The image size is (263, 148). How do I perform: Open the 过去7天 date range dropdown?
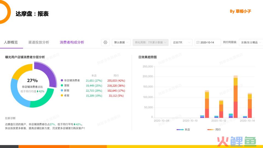(x=181, y=42)
